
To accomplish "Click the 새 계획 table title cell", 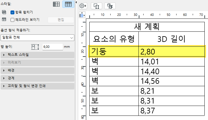I will [x=147, y=27].
